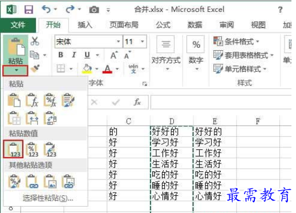296x213 pixels.
Task: Click the Cut scissors icon
Action: pos(35,41)
